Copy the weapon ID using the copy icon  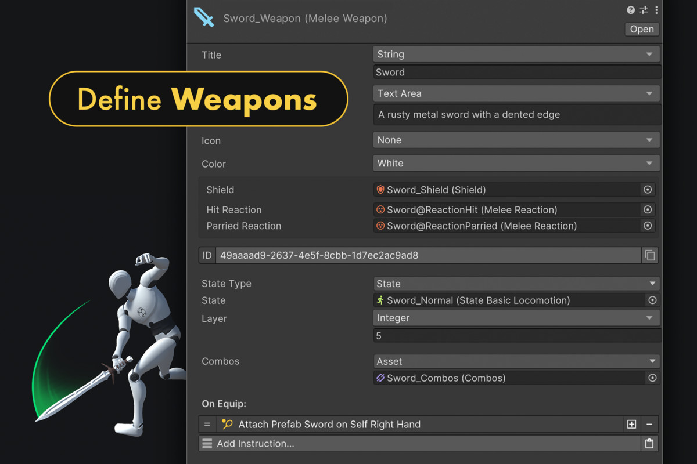pos(650,255)
